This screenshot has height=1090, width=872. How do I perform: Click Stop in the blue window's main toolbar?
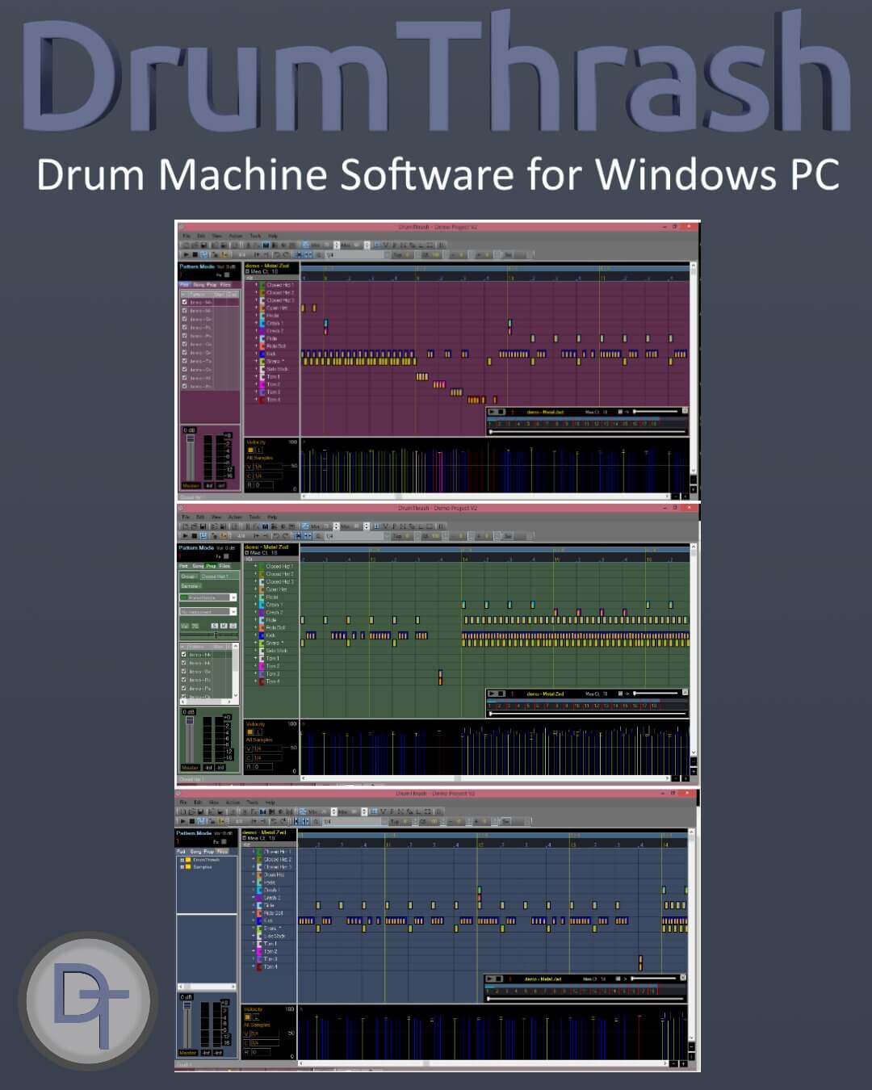tap(192, 821)
